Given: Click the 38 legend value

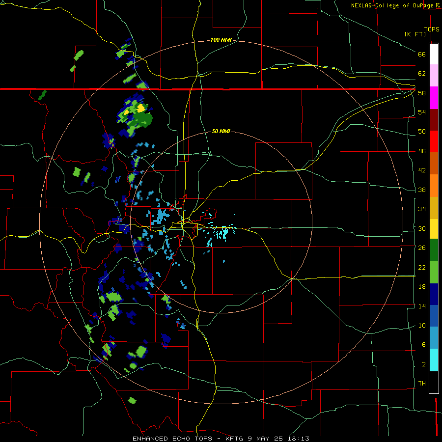Looking at the screenshot, I should click(422, 190).
